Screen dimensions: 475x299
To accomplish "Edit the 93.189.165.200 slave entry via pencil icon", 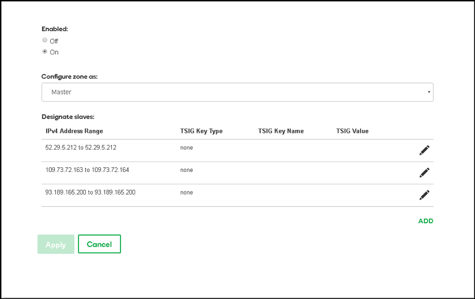I will point(424,195).
